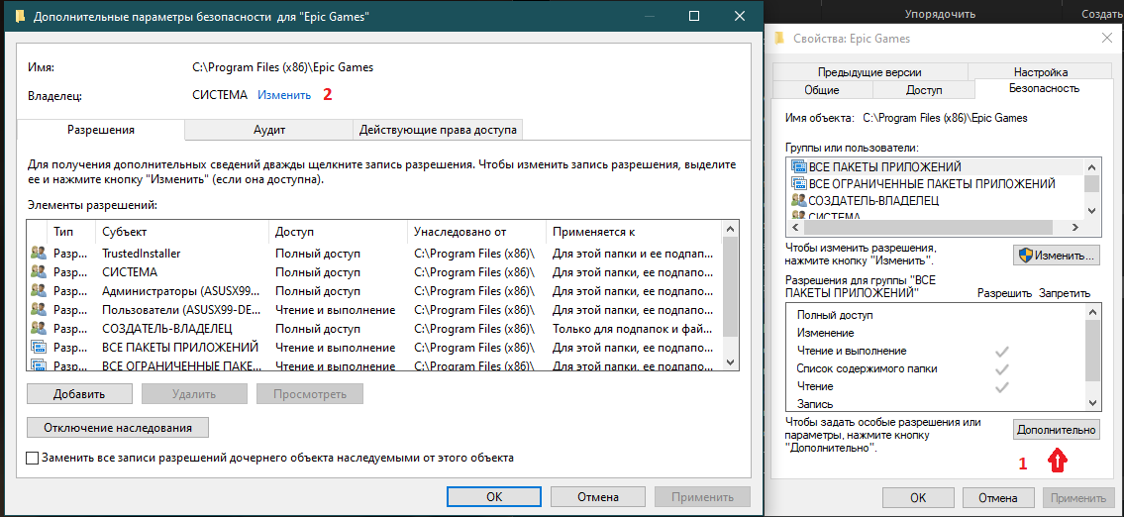Switch to Предыдущие версии tab

click(x=869, y=71)
